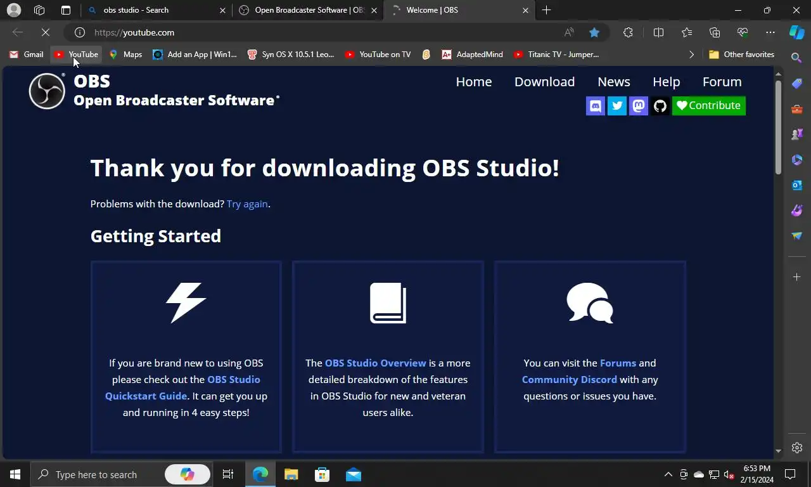
Task: Open sidebar Shopping tag icon
Action: pos(797,84)
